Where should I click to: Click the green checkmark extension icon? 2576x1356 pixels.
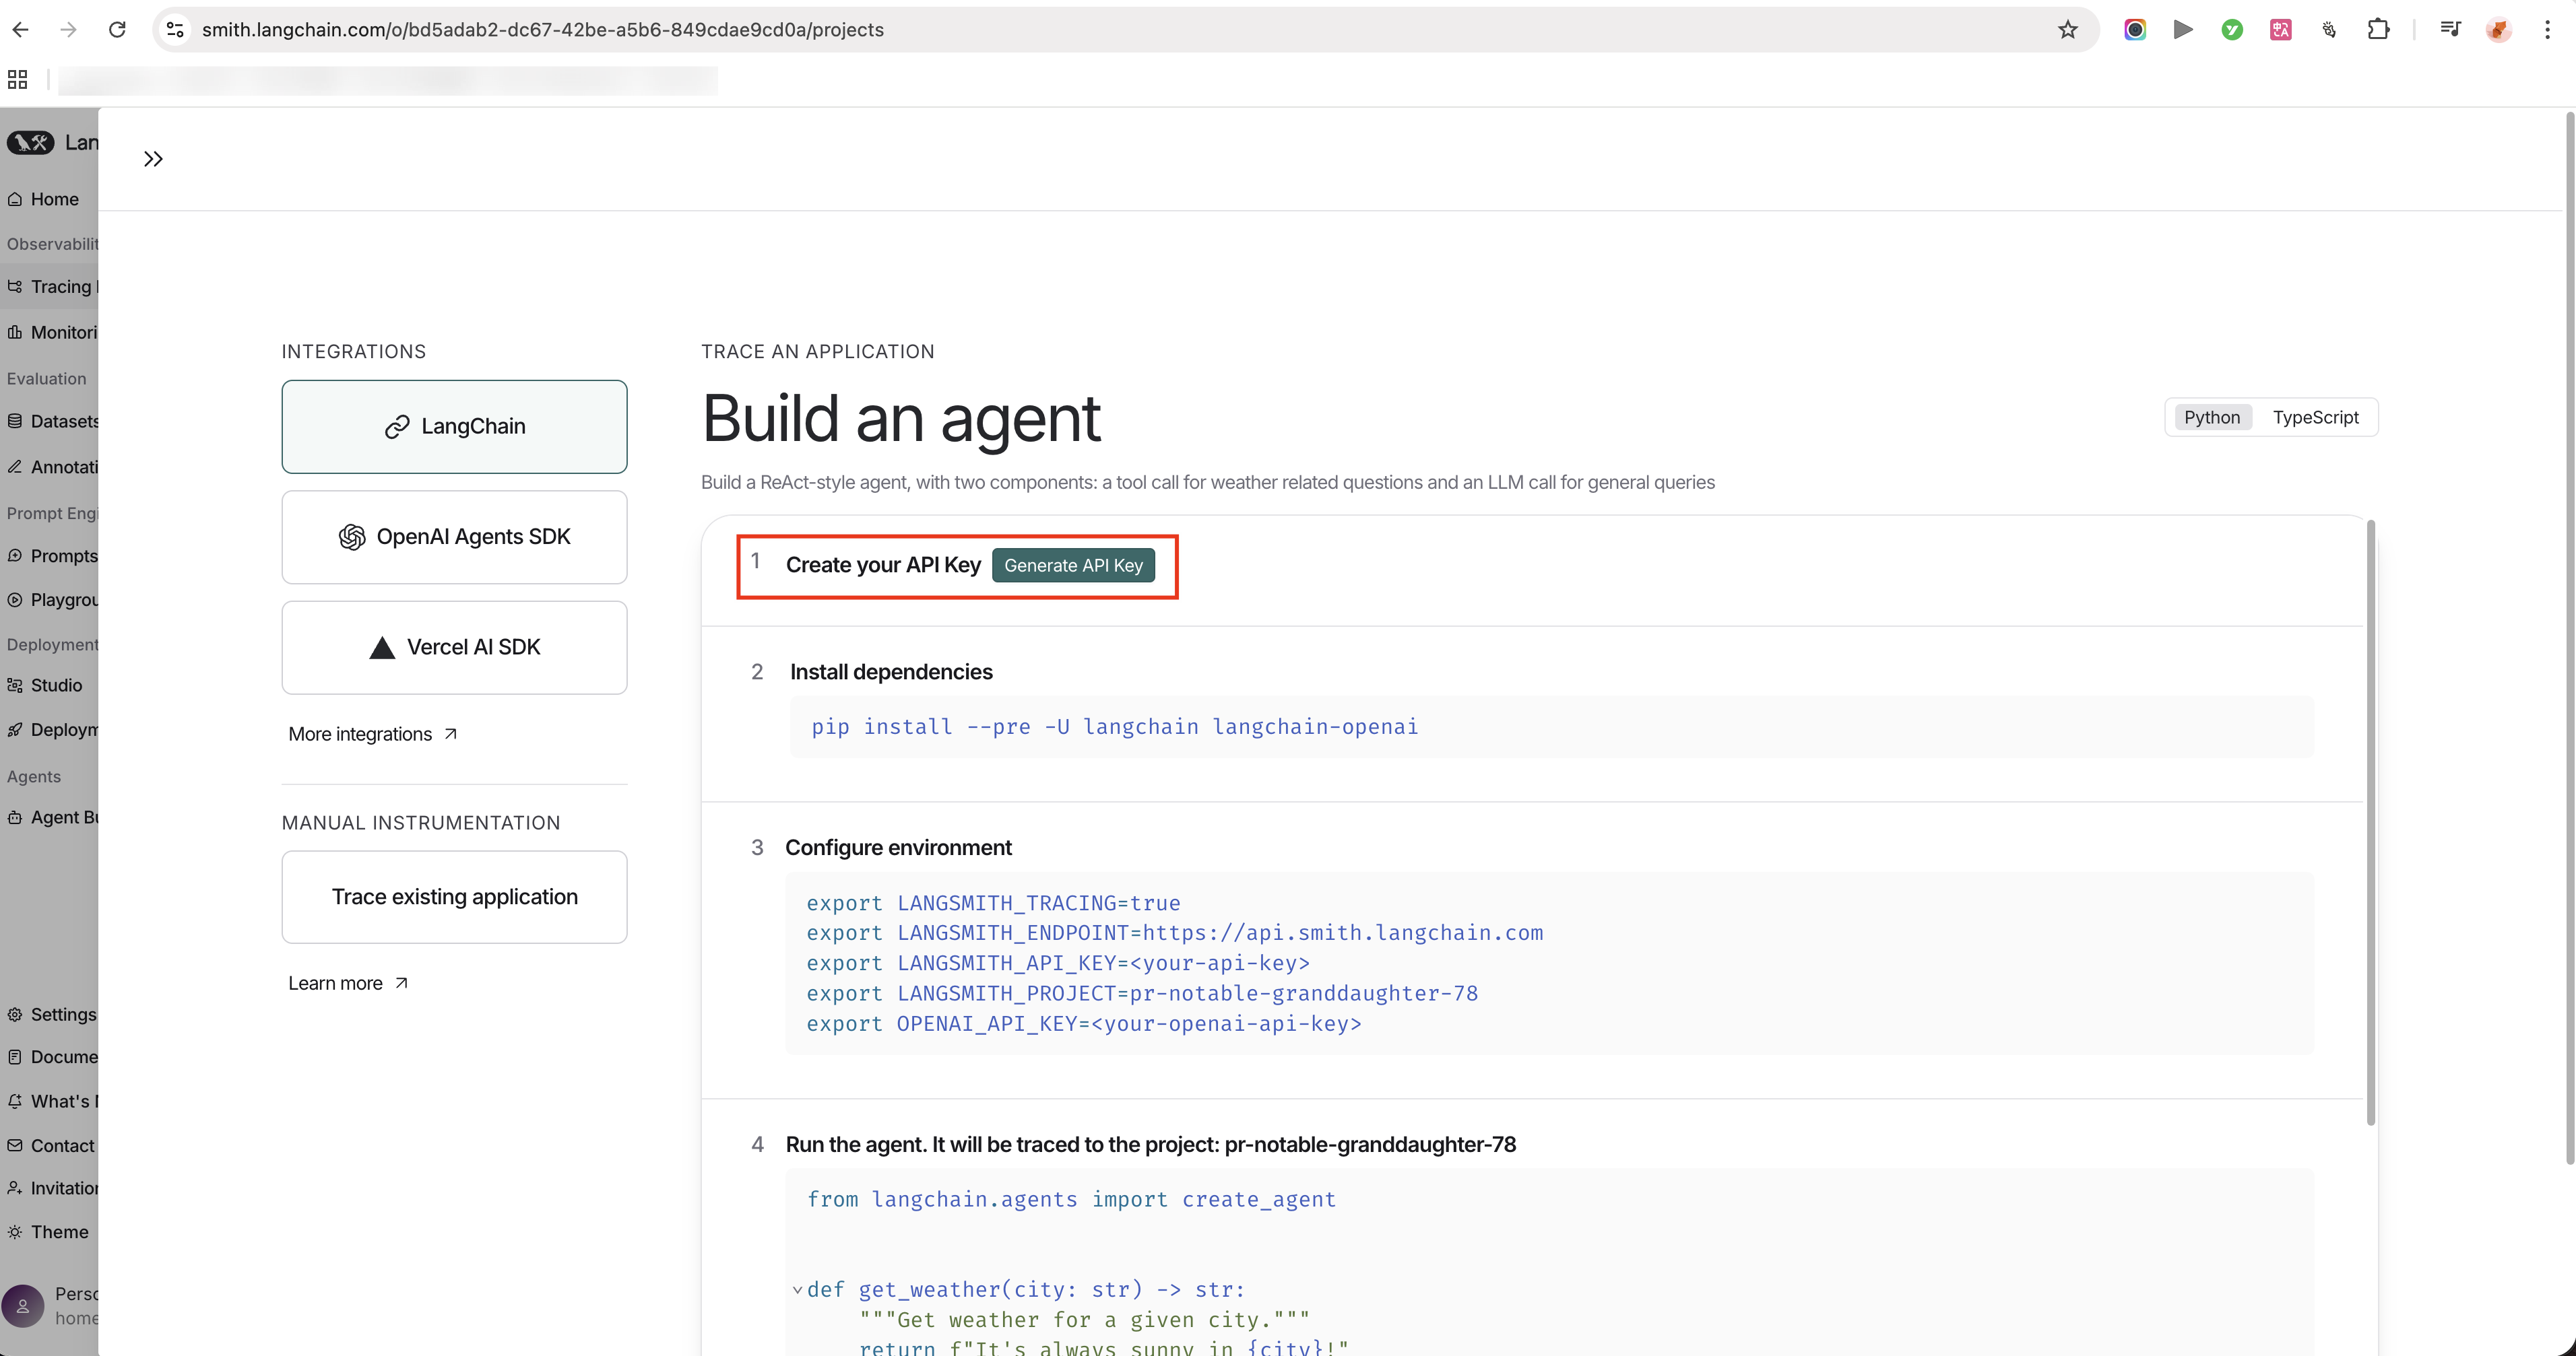tap(2232, 30)
